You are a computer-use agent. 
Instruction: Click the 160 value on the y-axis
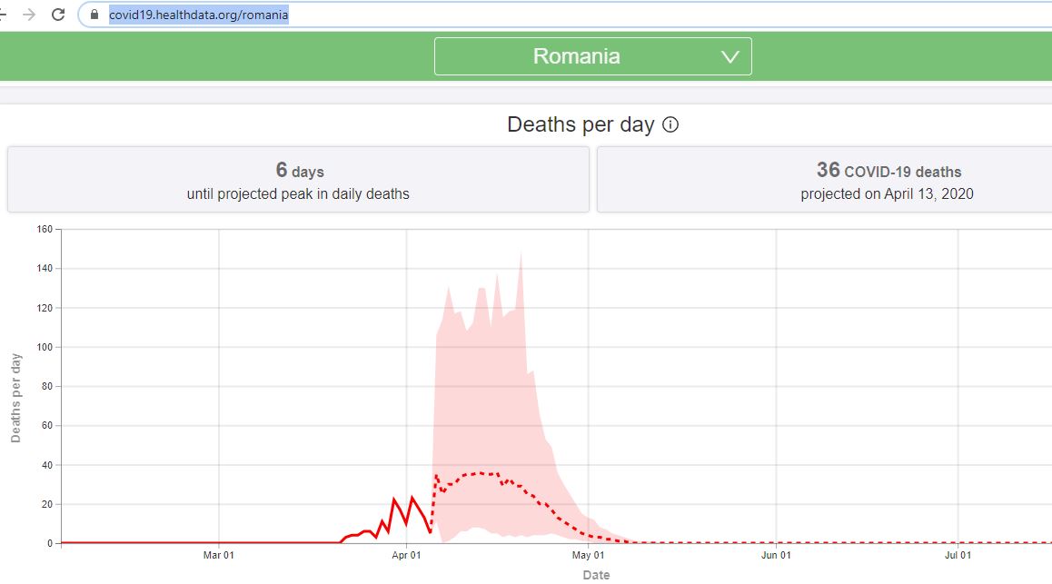tap(45, 229)
